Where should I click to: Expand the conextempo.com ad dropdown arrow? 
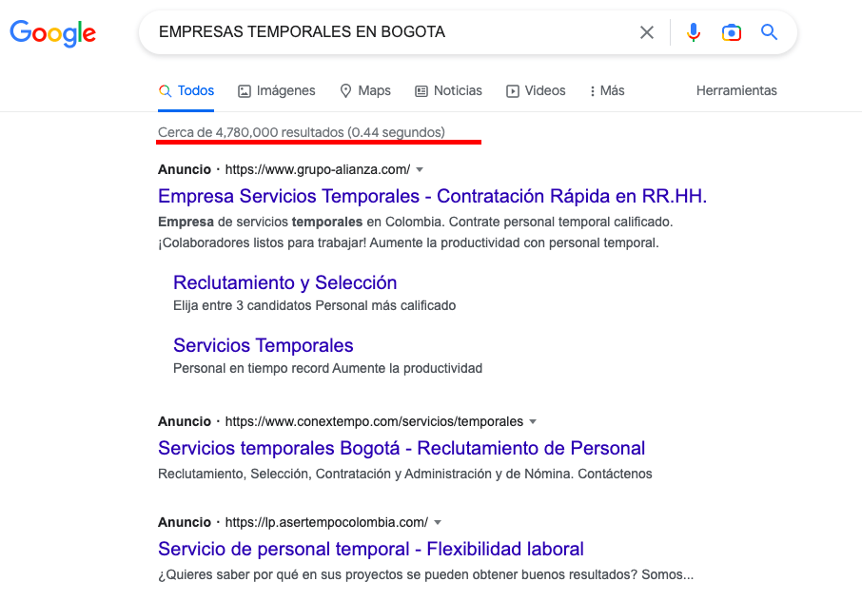tap(532, 422)
